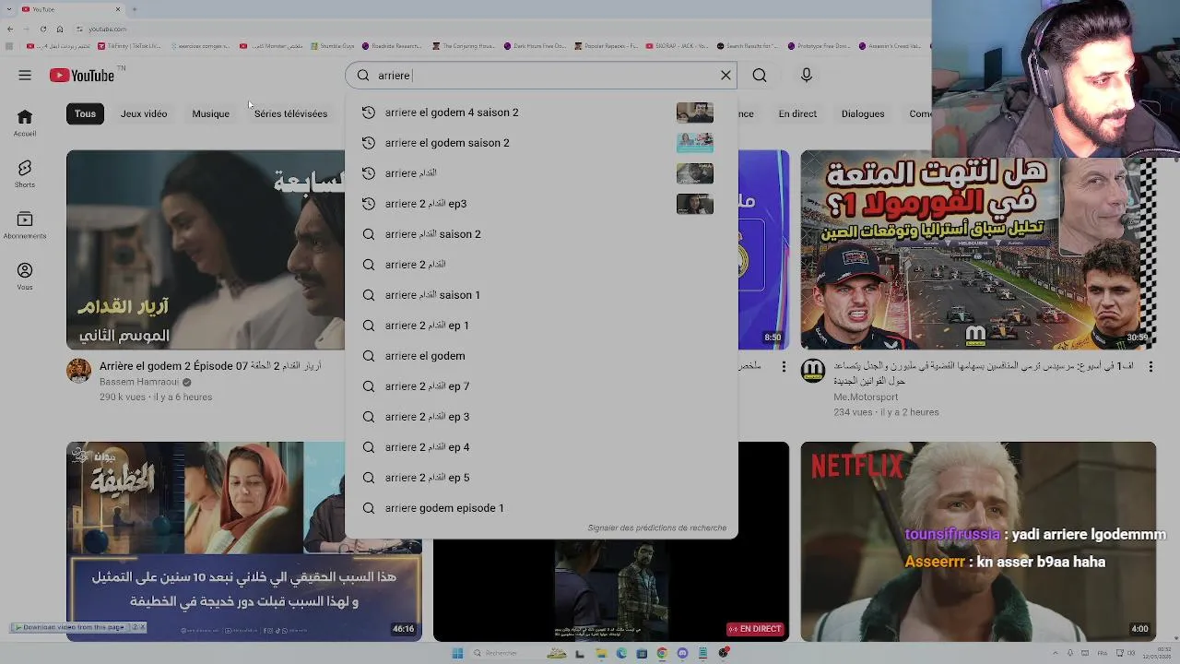Click history icon beside 'arriere el godem 4 saison 2'

(x=369, y=113)
